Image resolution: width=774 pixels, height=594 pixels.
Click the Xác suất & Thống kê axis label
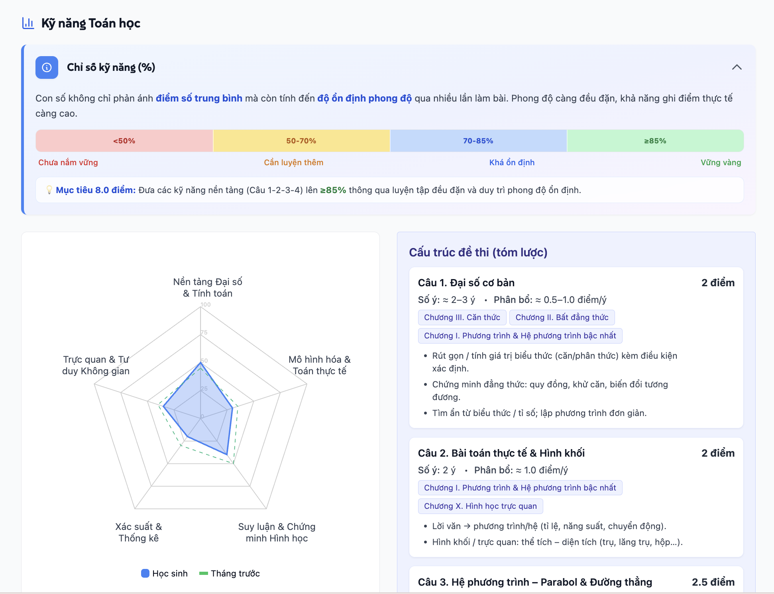tap(139, 532)
